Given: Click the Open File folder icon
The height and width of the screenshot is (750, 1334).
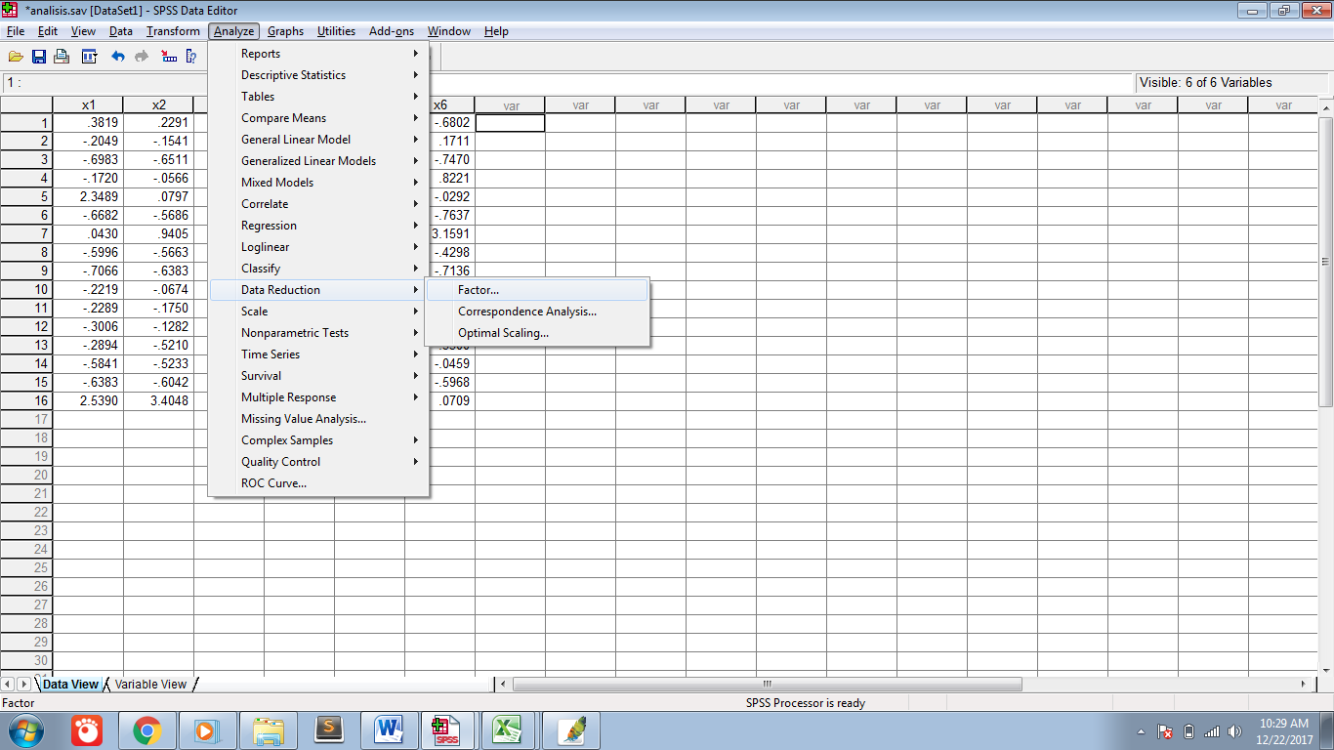Looking at the screenshot, I should (16, 57).
